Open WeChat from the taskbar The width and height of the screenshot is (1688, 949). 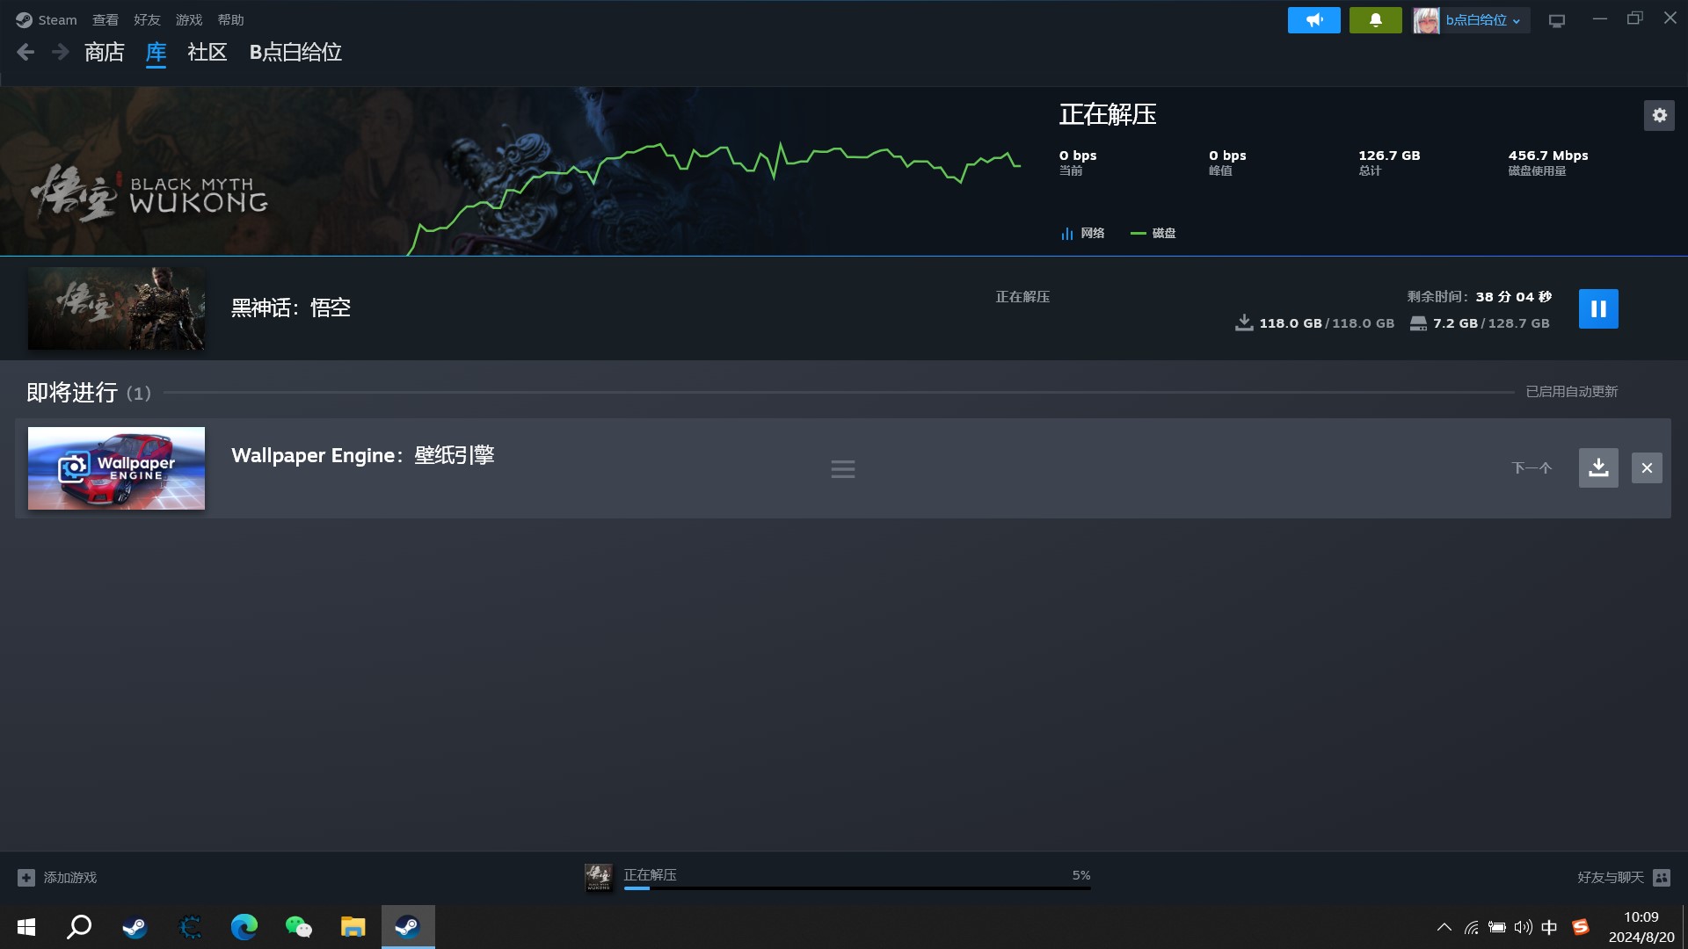(x=299, y=927)
